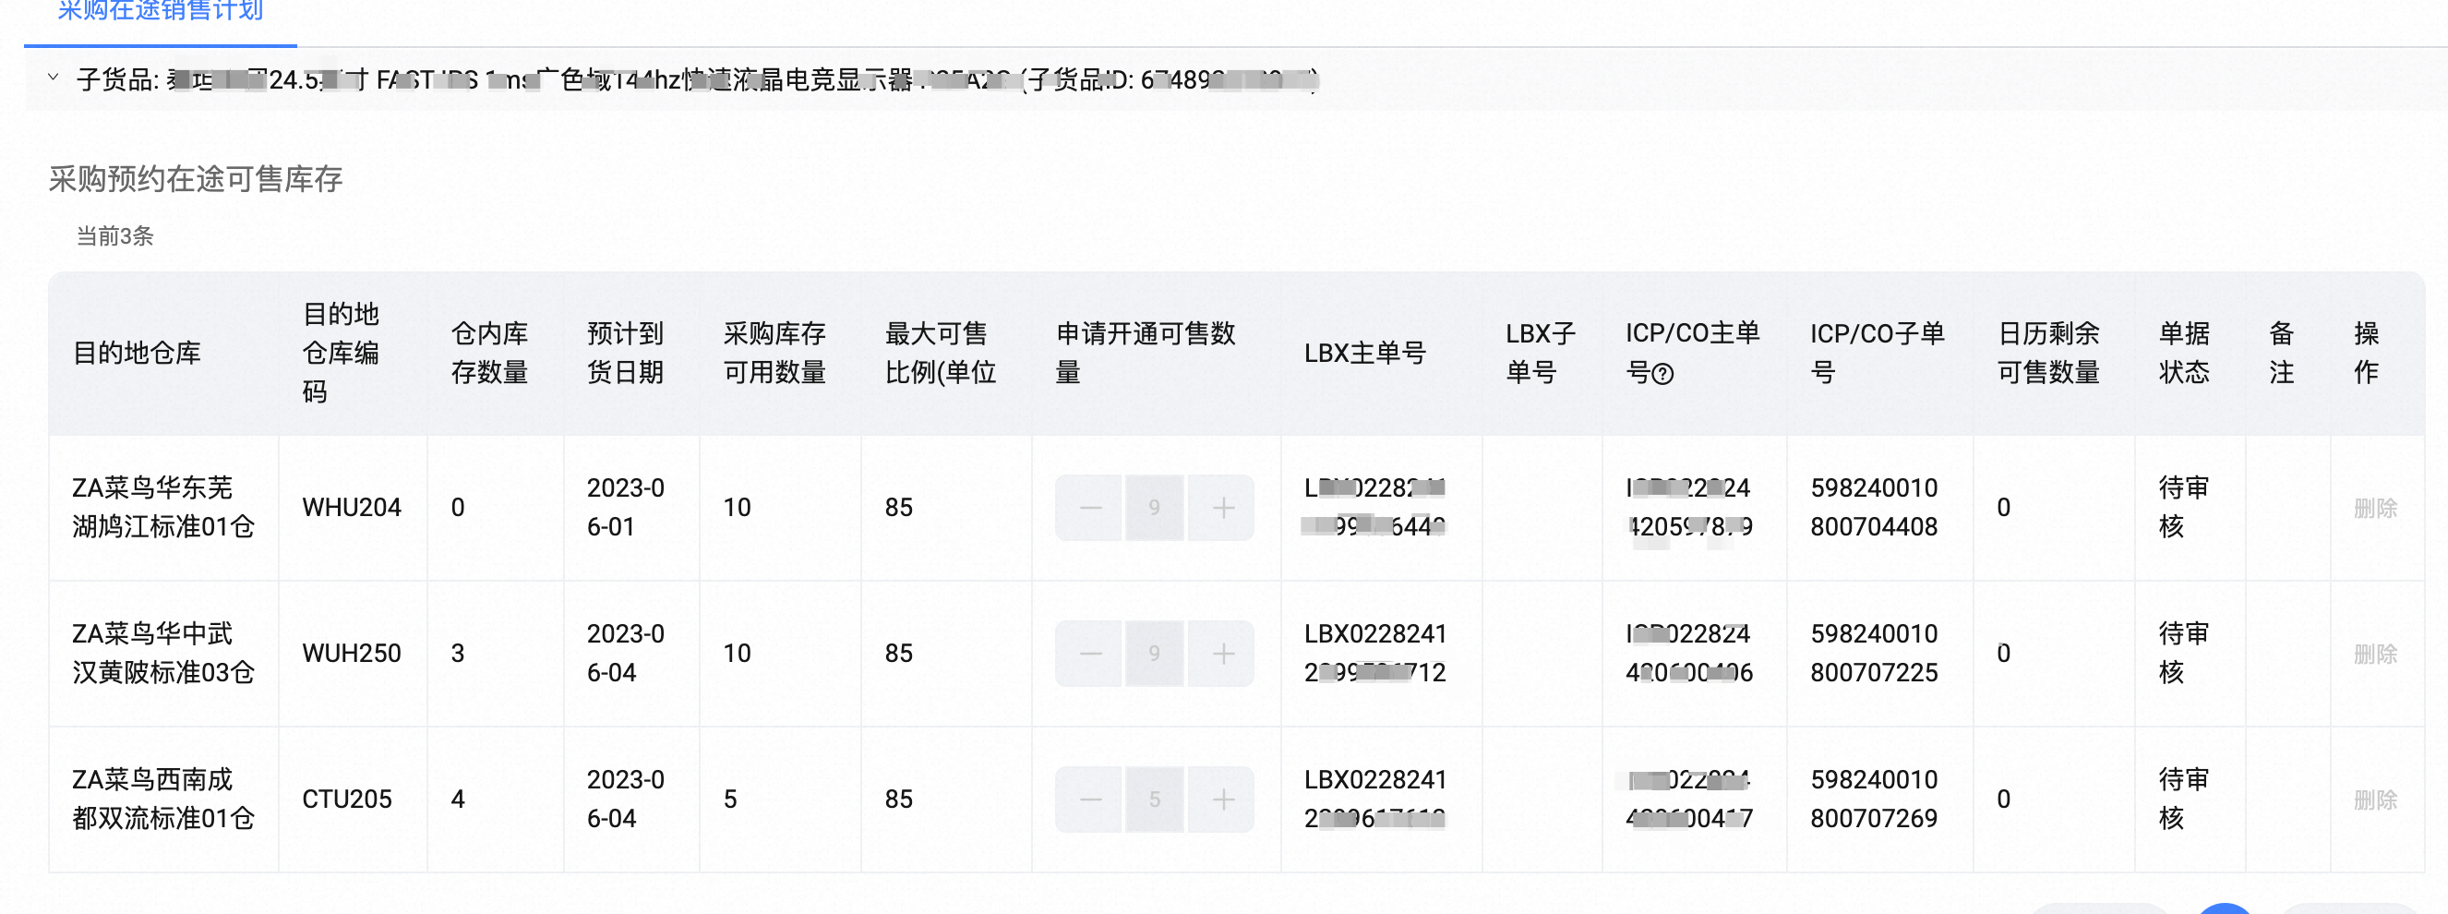Click the 当前3条 record count
The height and width of the screenshot is (914, 2448).
pos(115,236)
